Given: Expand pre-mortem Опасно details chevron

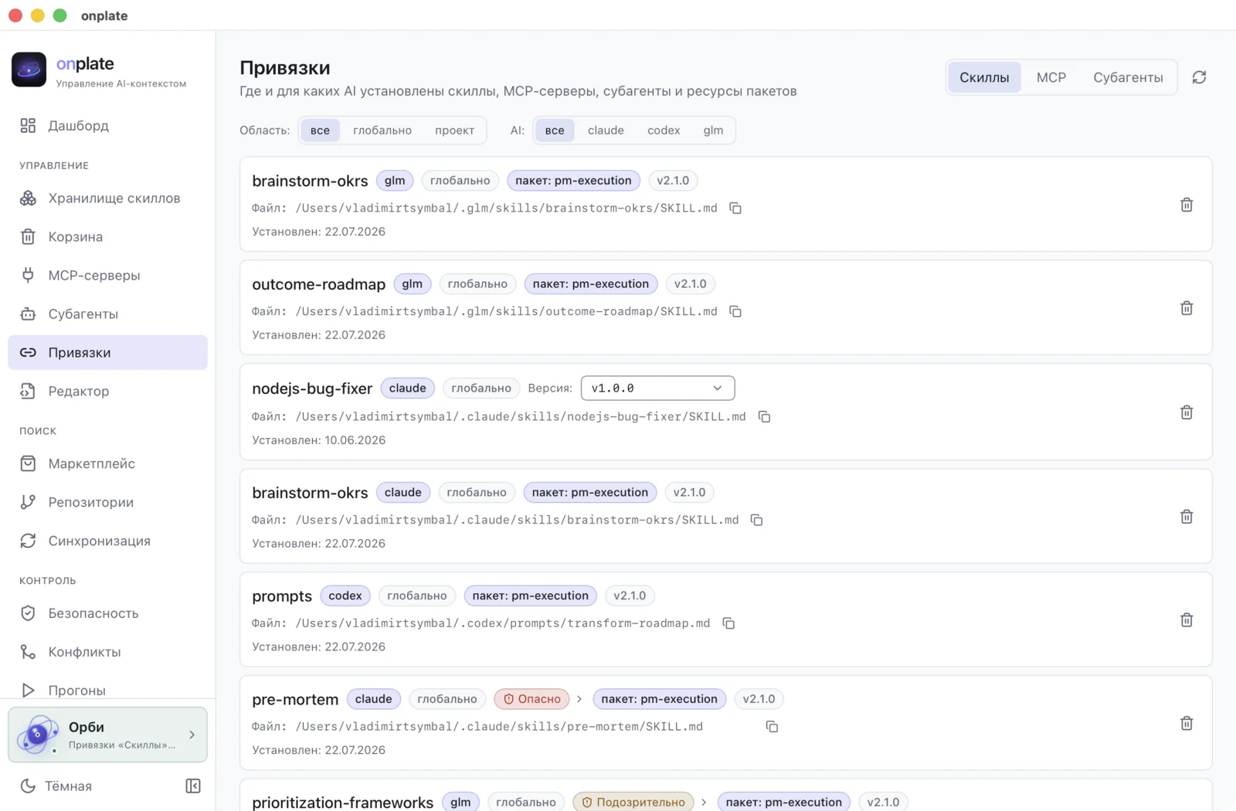Looking at the screenshot, I should coord(579,699).
